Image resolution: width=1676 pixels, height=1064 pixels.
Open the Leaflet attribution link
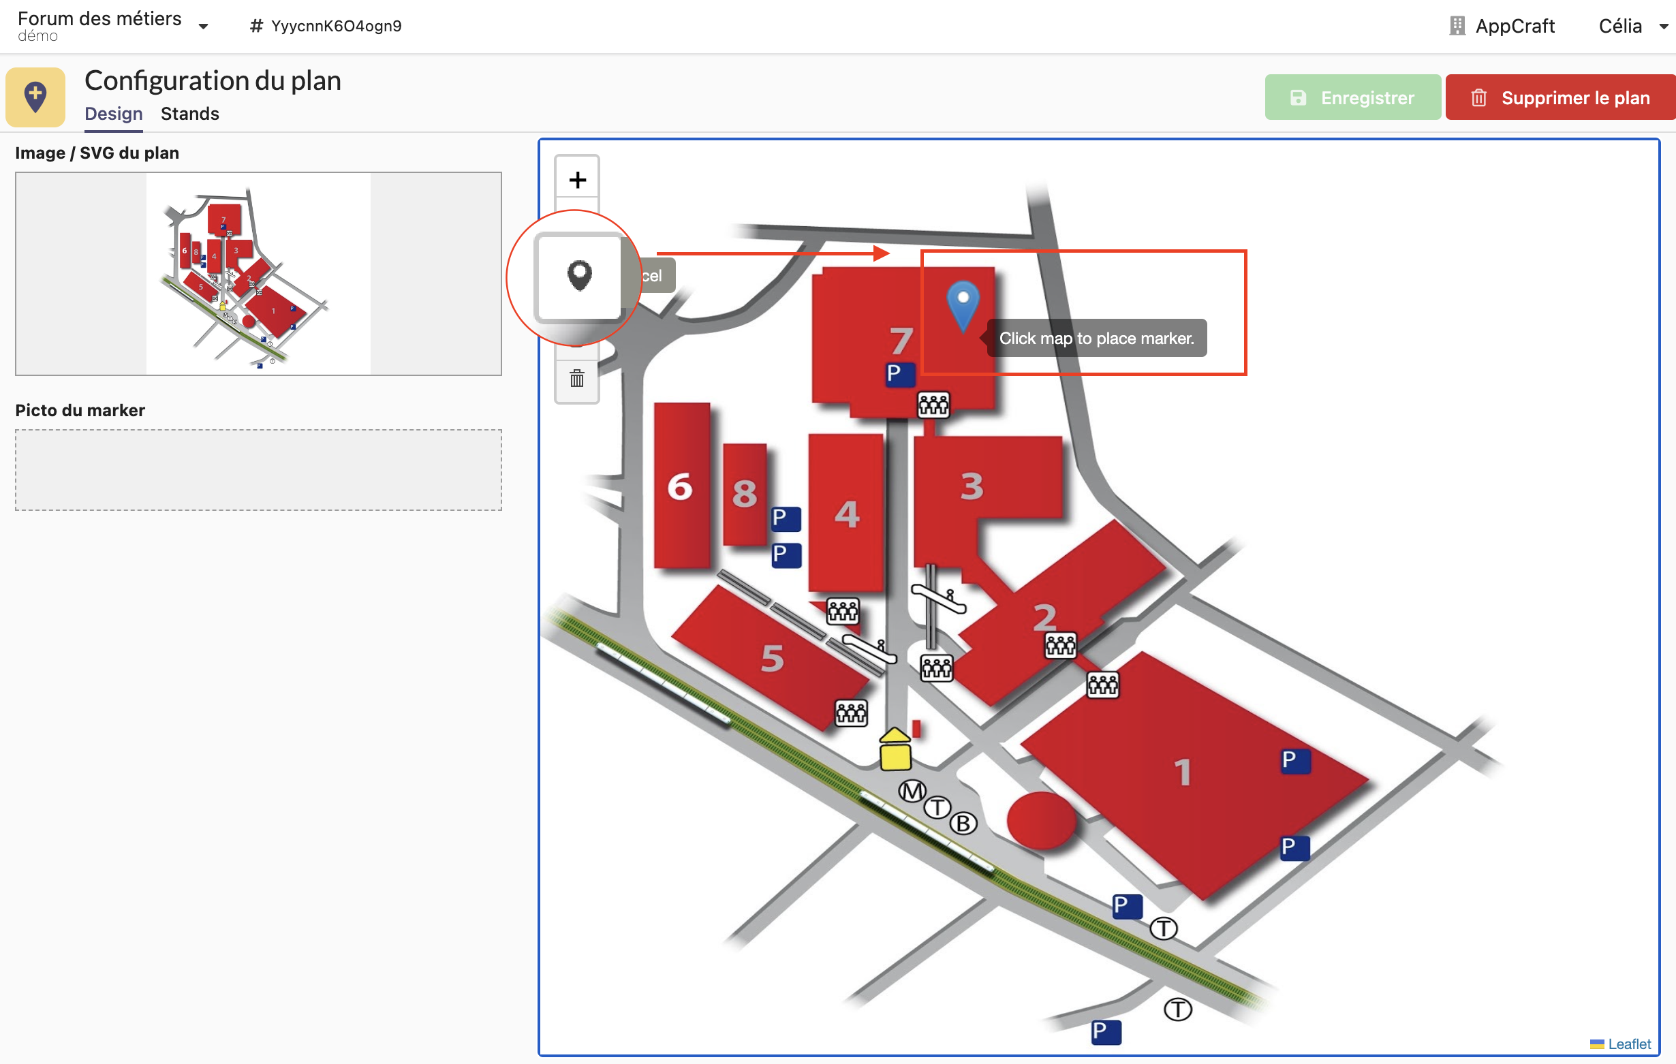pos(1629,1044)
